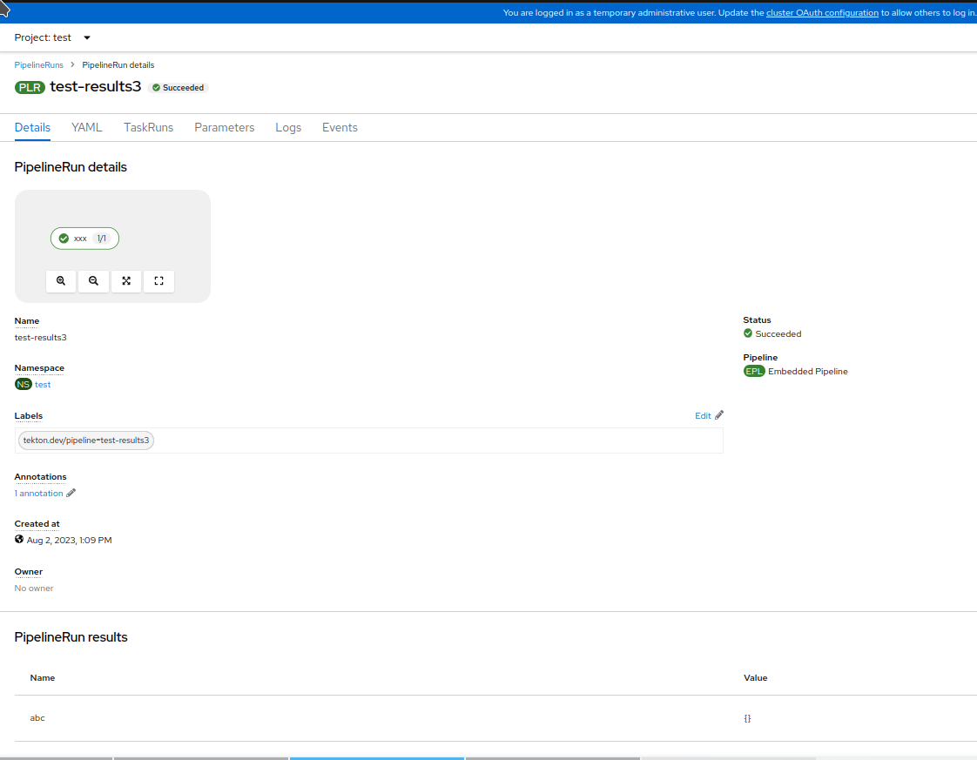Zoom out of the pipeline graph
The image size is (977, 760).
pos(93,281)
